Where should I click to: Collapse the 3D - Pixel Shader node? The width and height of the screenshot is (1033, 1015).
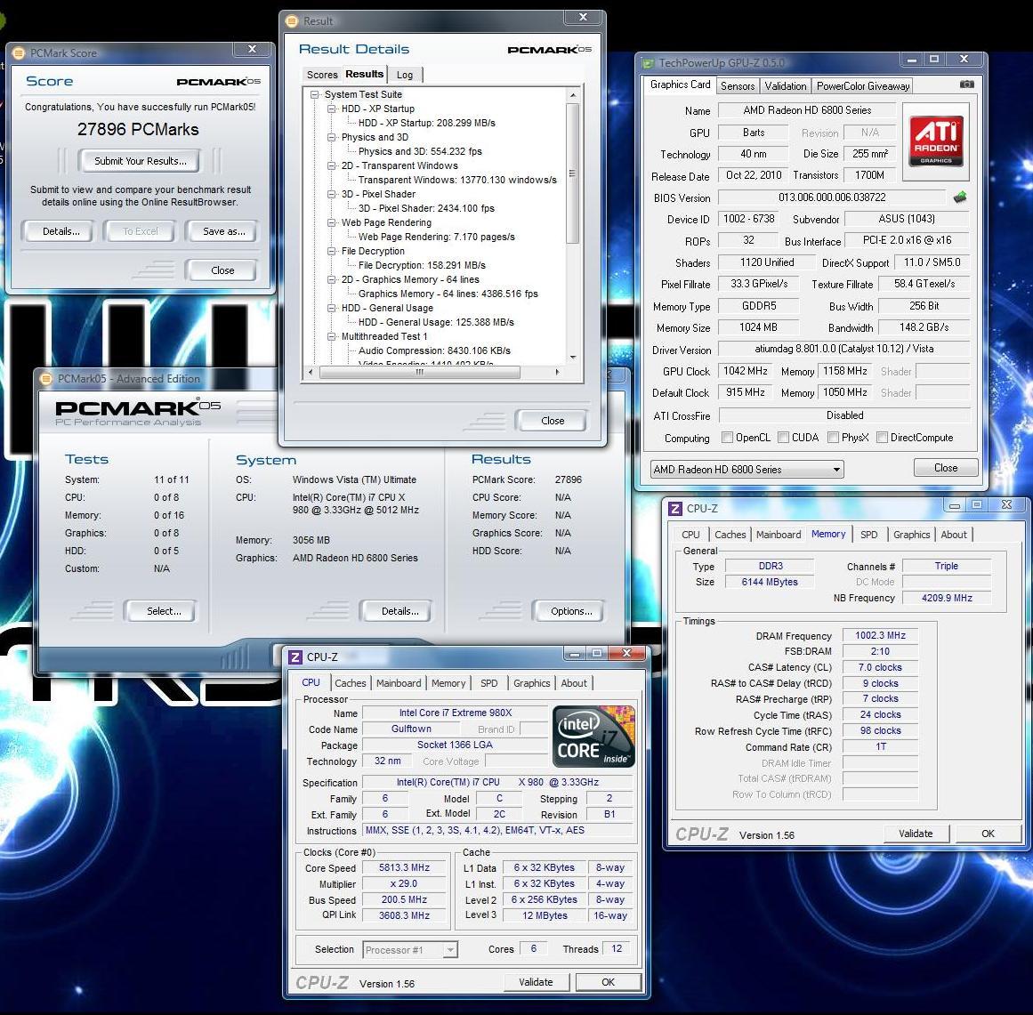pyautogui.click(x=332, y=194)
